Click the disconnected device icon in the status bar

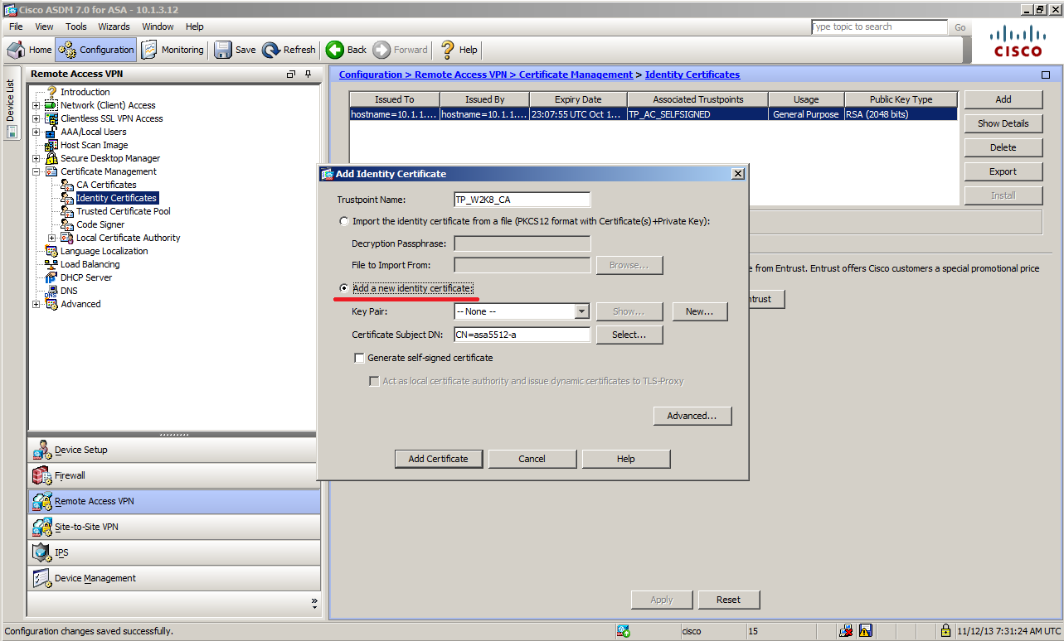click(x=846, y=631)
